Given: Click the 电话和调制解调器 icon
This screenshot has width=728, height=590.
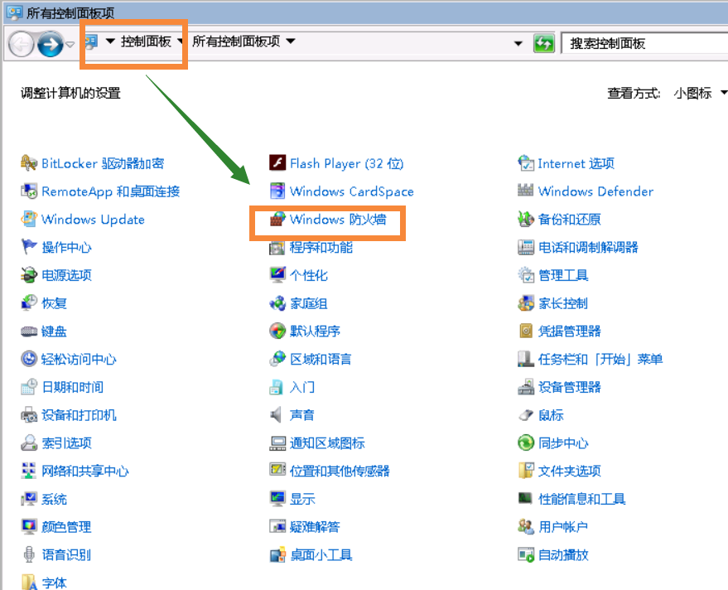Looking at the screenshot, I should tap(526, 247).
